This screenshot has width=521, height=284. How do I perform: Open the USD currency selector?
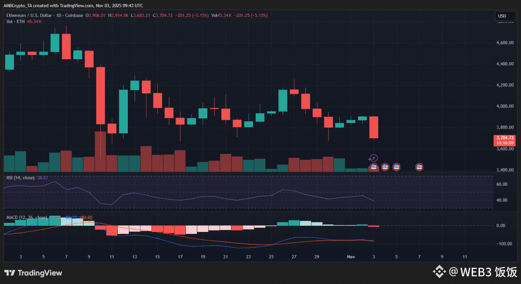pyautogui.click(x=505, y=15)
